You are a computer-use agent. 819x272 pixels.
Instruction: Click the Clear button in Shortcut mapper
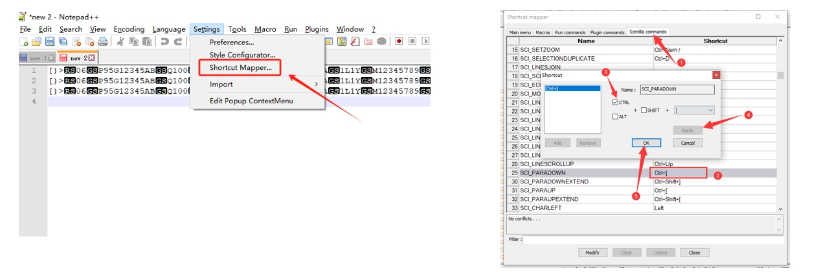626,253
